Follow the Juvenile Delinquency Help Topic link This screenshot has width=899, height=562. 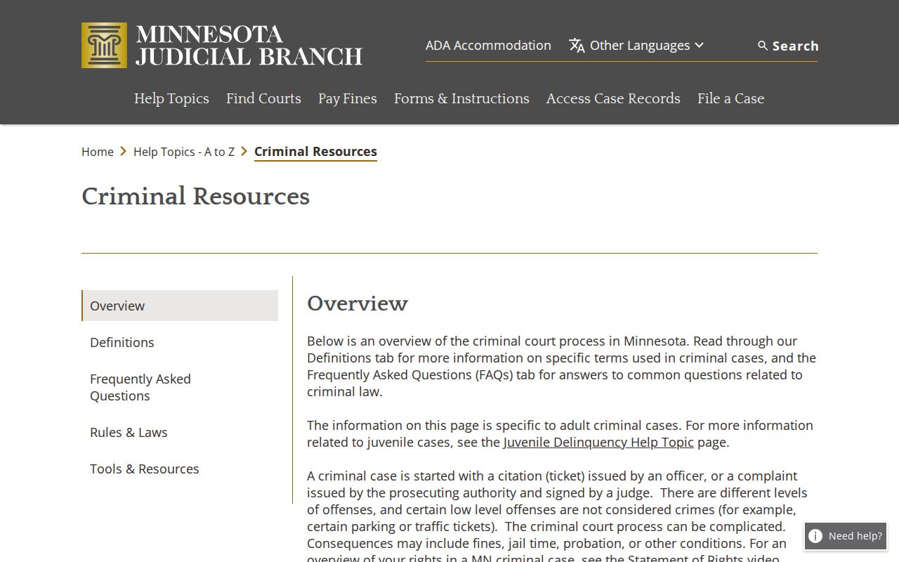(x=598, y=443)
